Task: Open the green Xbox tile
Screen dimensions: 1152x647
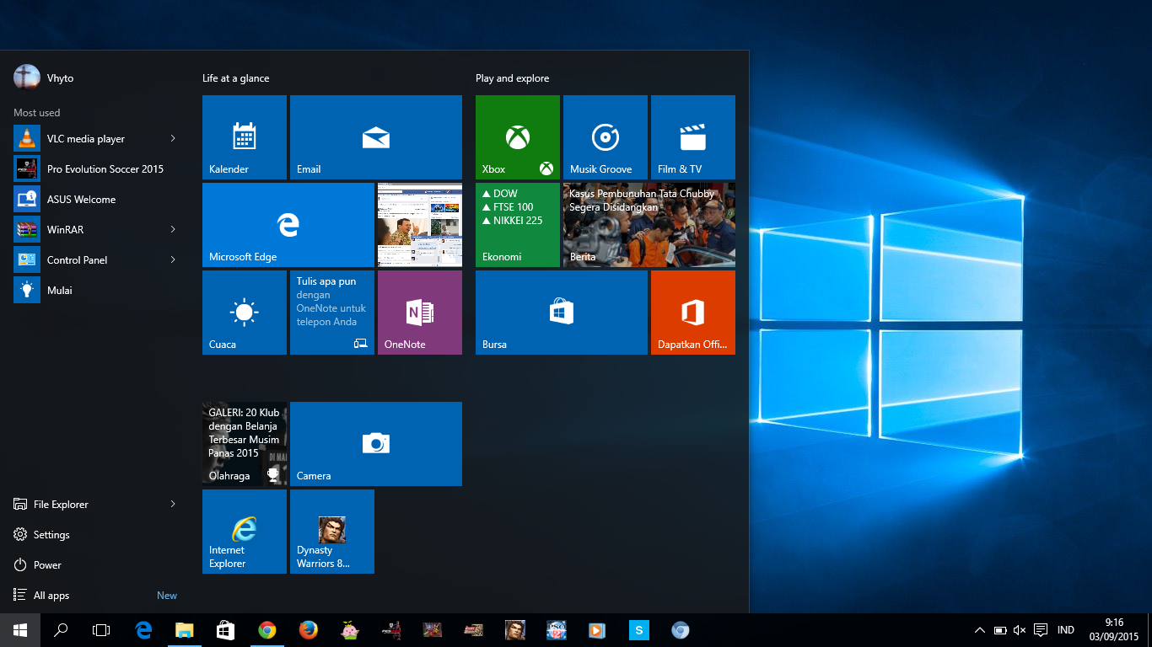Action: [518, 137]
